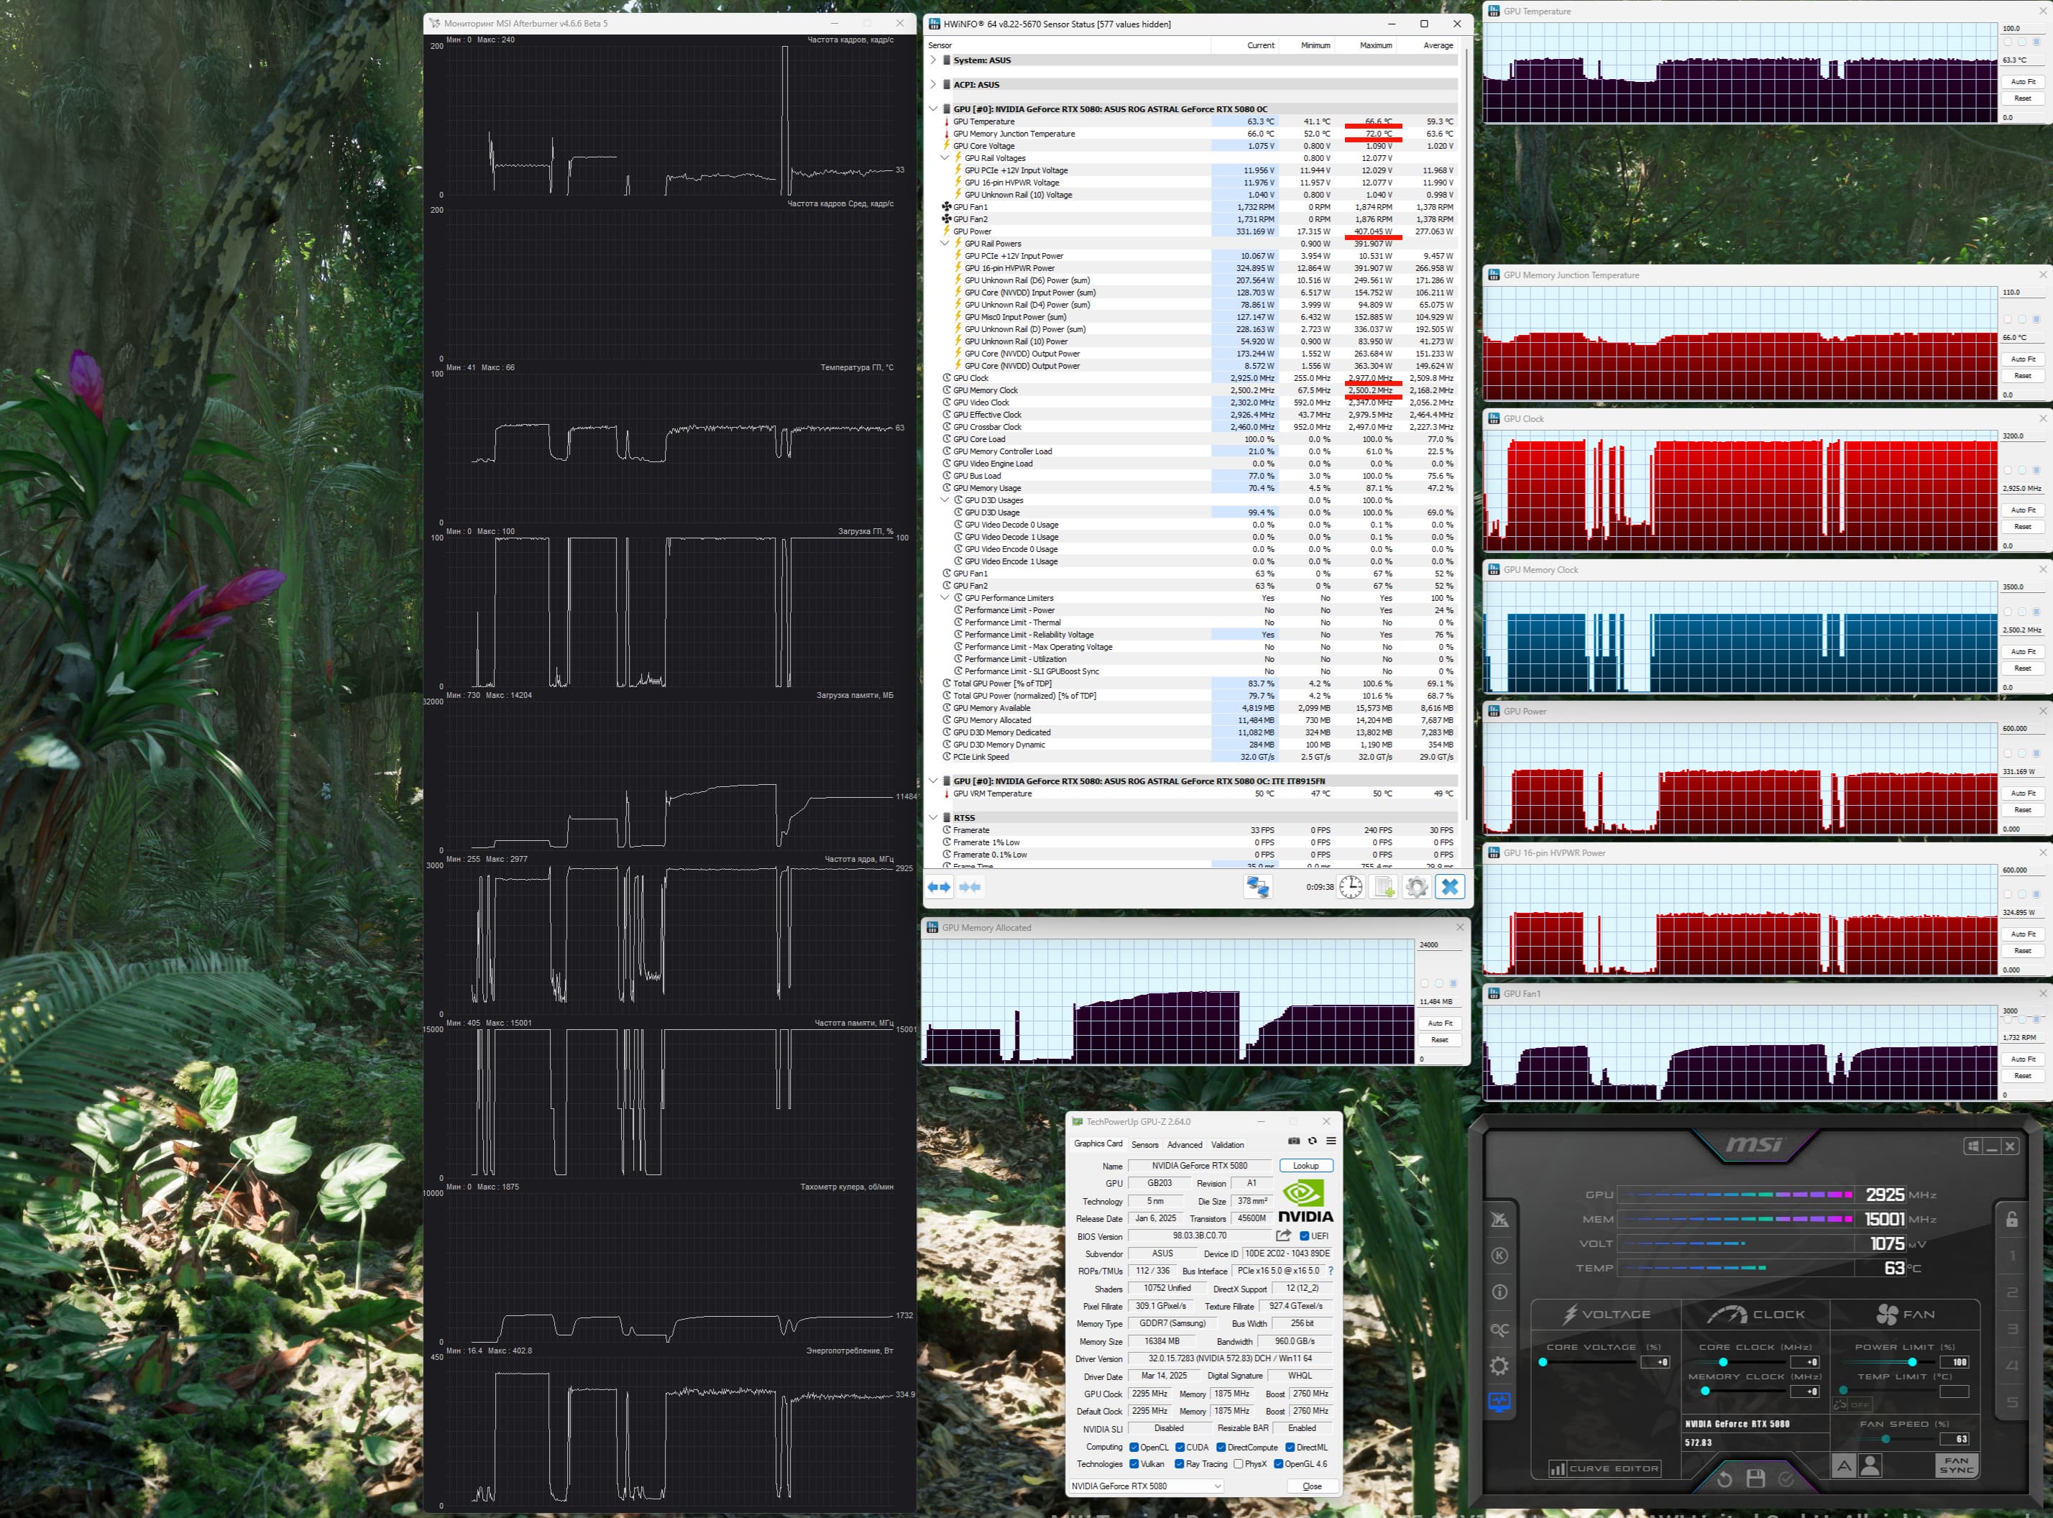The width and height of the screenshot is (2053, 1518).
Task: Expand the System: ASUS sensor group
Action: pyautogui.click(x=934, y=60)
